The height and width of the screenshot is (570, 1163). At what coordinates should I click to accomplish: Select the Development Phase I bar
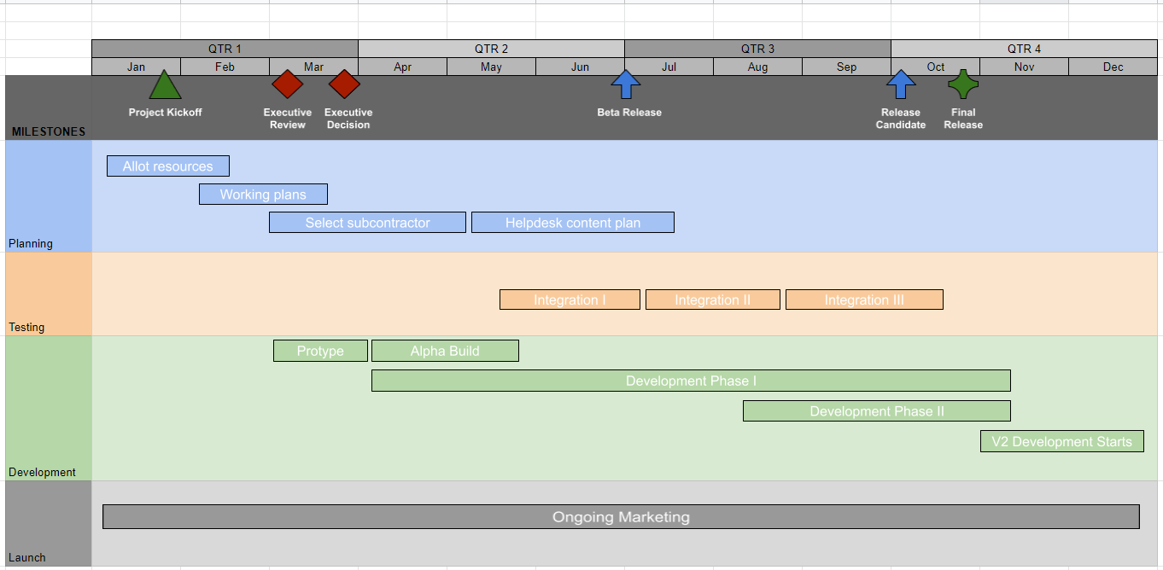(x=692, y=381)
